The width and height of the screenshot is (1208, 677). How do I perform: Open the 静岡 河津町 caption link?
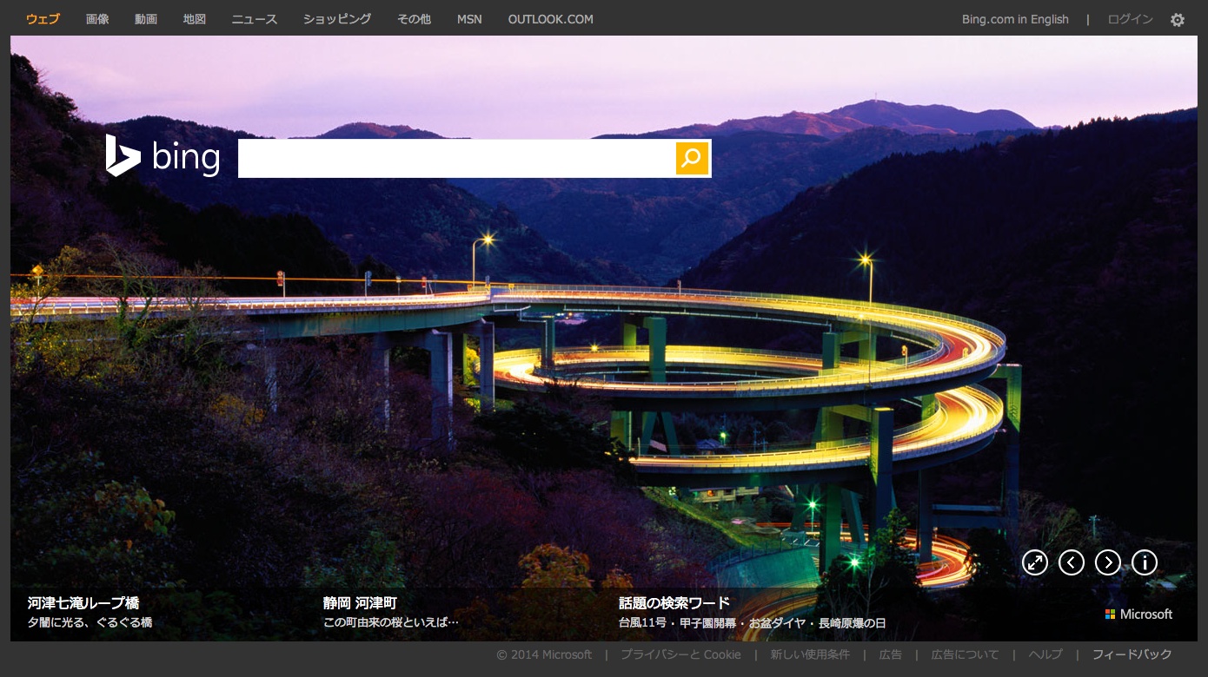pos(360,602)
